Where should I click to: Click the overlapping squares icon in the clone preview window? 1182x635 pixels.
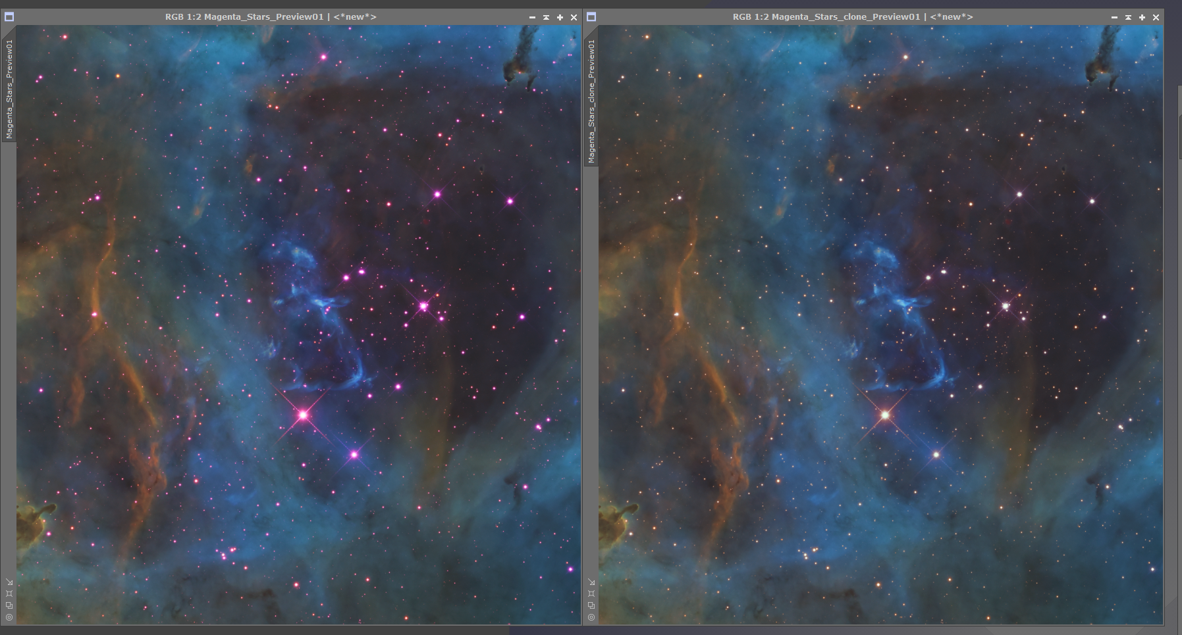591,605
